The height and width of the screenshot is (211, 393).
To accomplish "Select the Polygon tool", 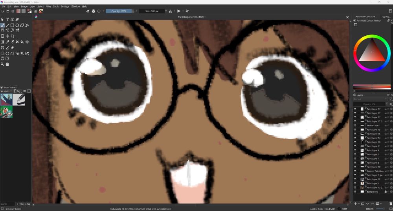I will point(22,25).
